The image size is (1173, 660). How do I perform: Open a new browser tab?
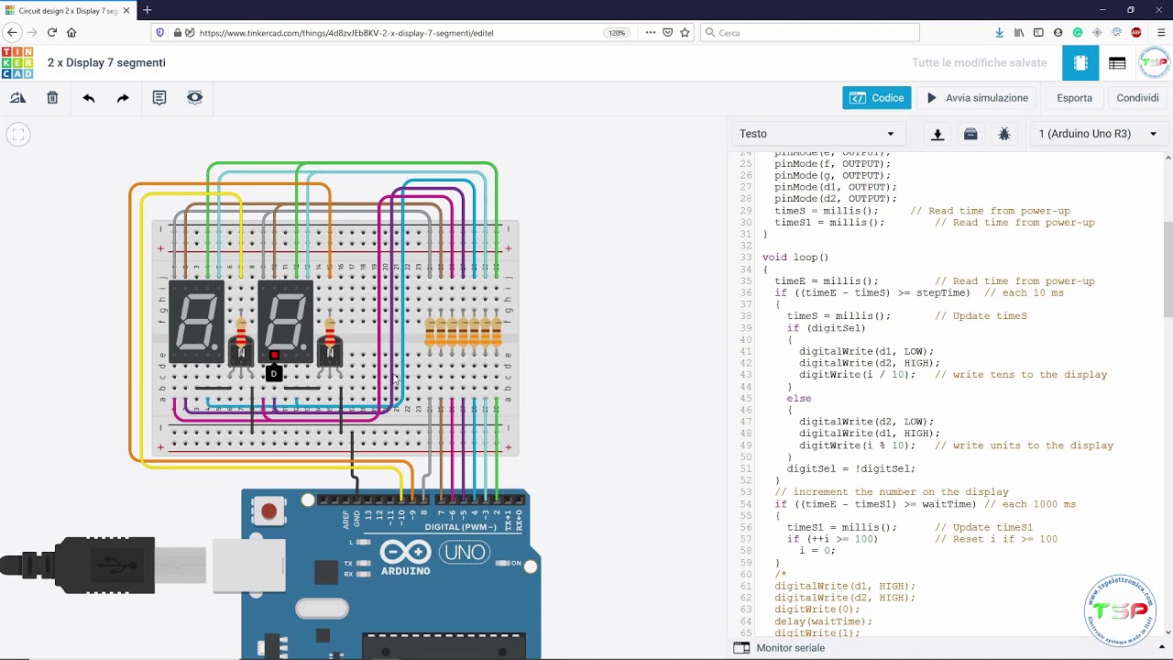coord(147,10)
